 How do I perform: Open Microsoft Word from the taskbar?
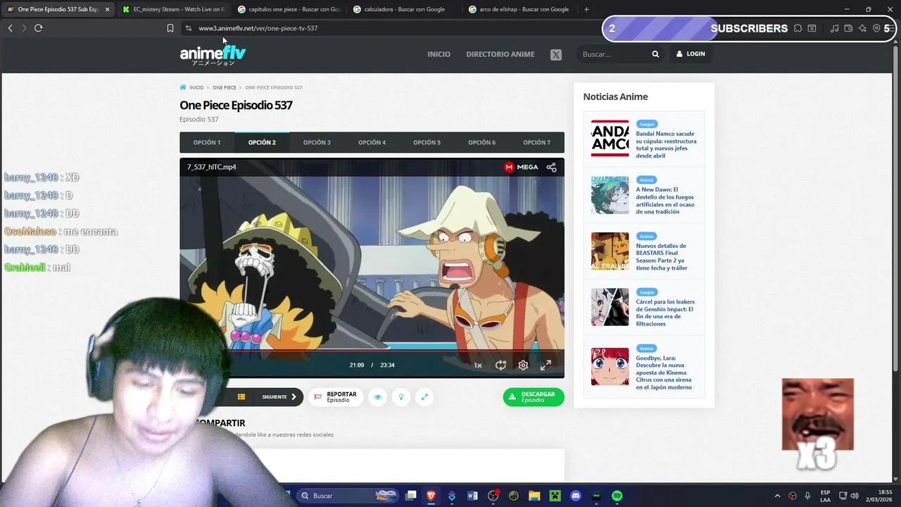pos(472,496)
